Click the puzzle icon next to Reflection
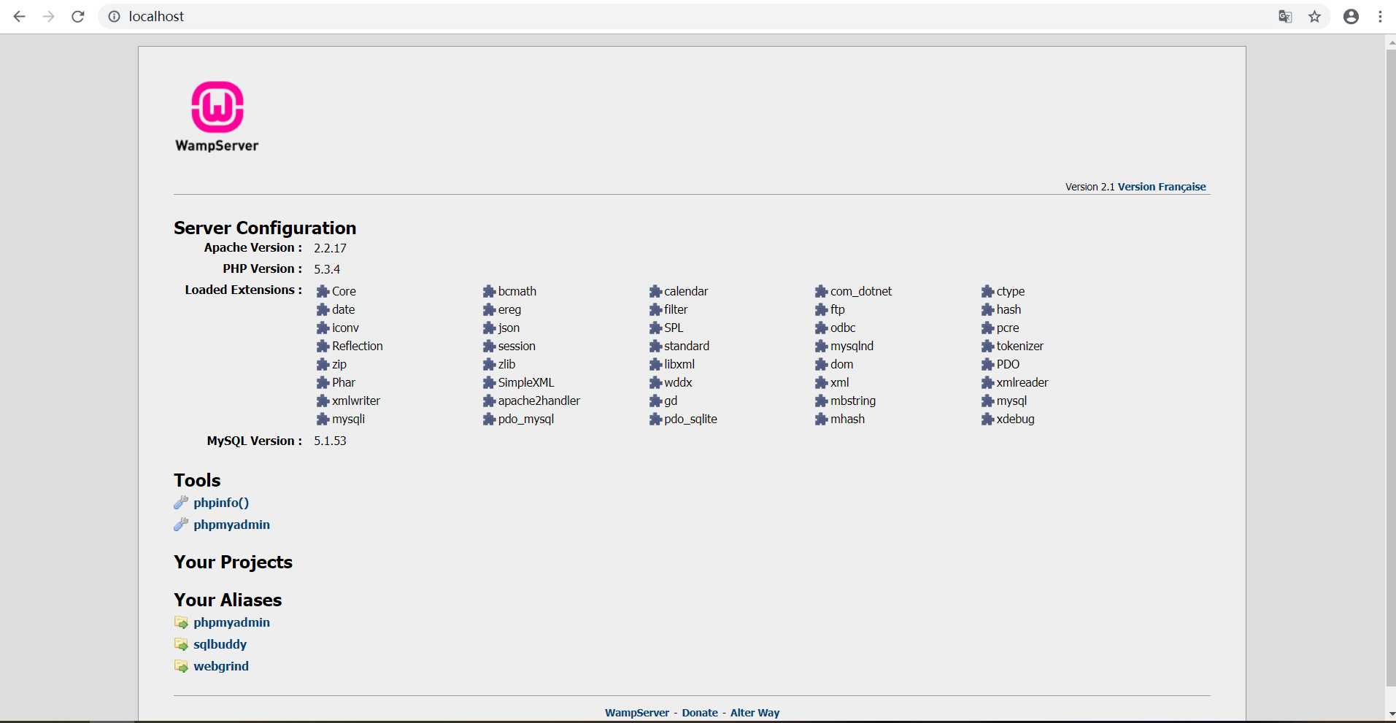1396x723 pixels. click(323, 346)
